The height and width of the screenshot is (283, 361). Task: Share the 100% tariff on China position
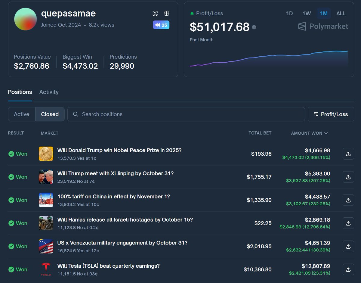348,200
